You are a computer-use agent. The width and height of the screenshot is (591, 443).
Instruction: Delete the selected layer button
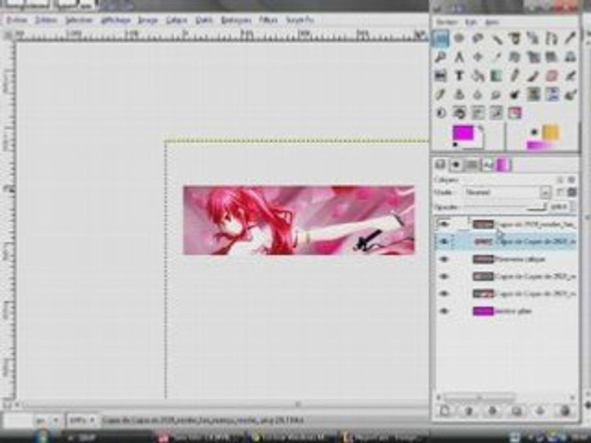coord(565,410)
